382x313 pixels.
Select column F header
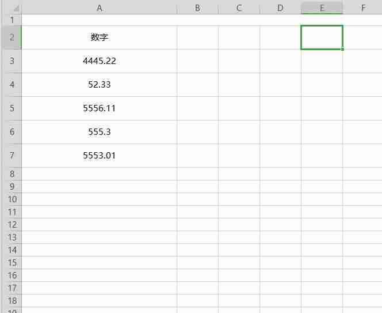363,8
